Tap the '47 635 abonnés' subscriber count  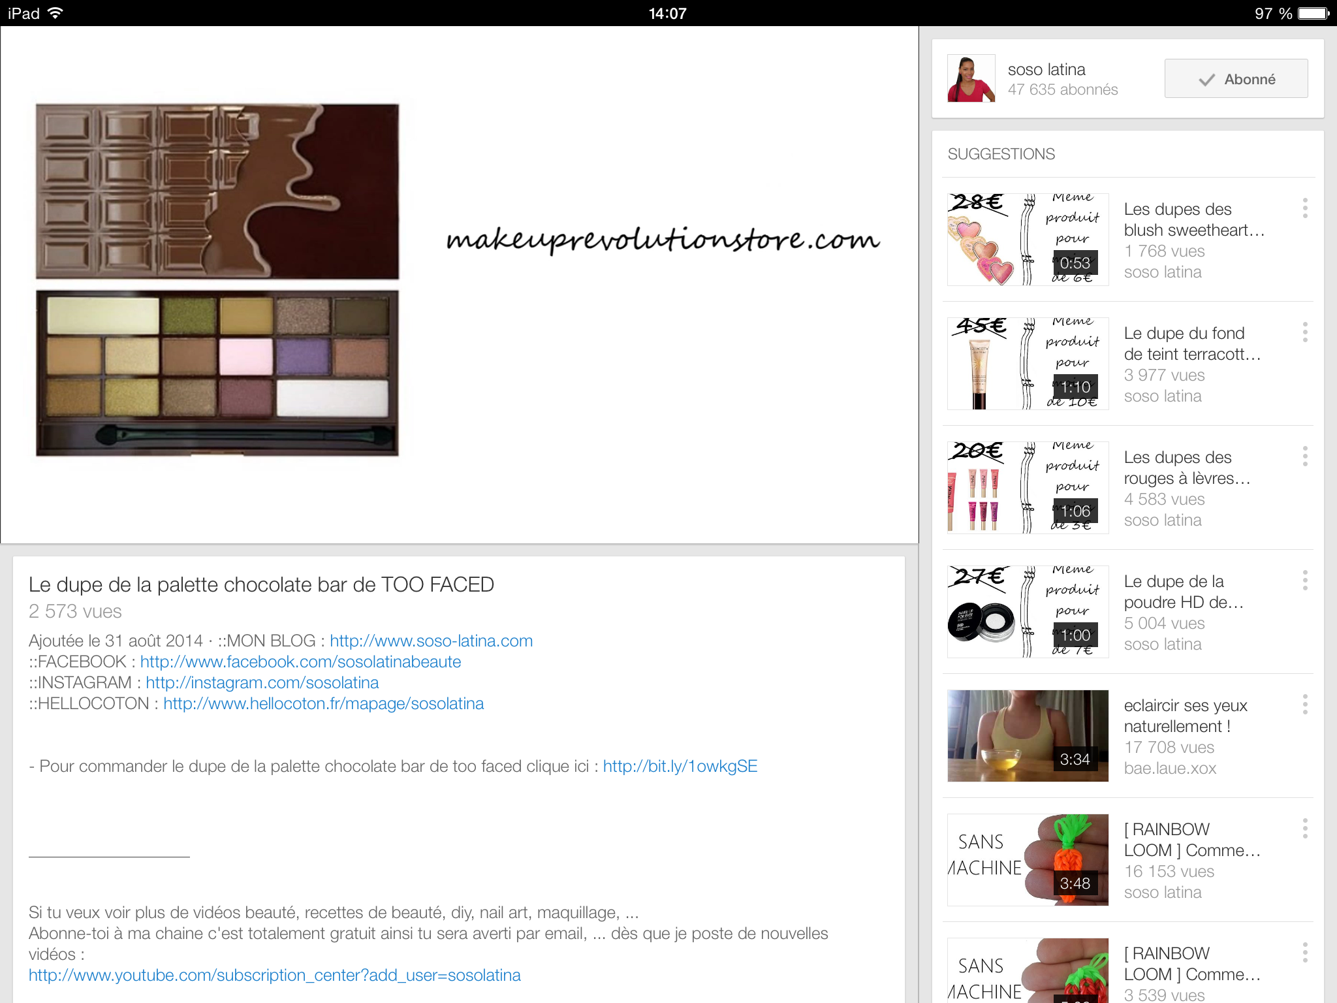1063,89
